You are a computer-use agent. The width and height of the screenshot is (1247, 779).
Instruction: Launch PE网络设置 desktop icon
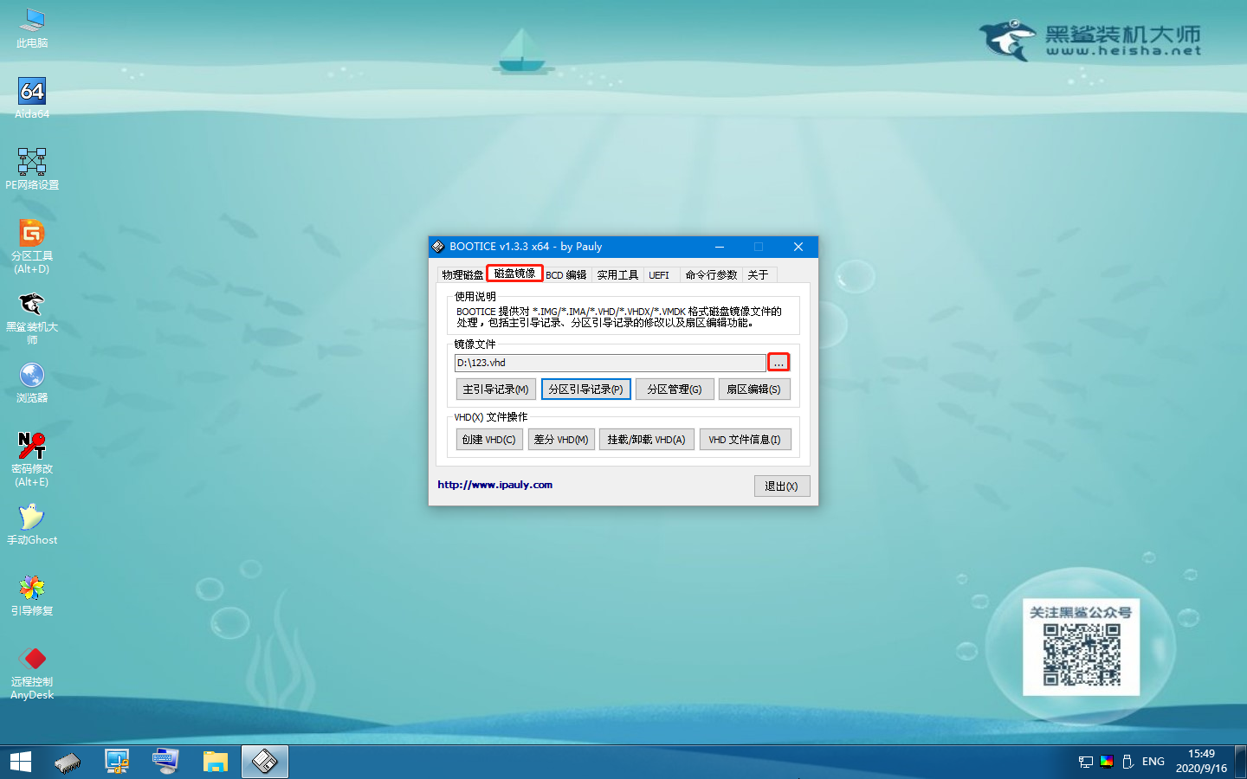pos(31,163)
